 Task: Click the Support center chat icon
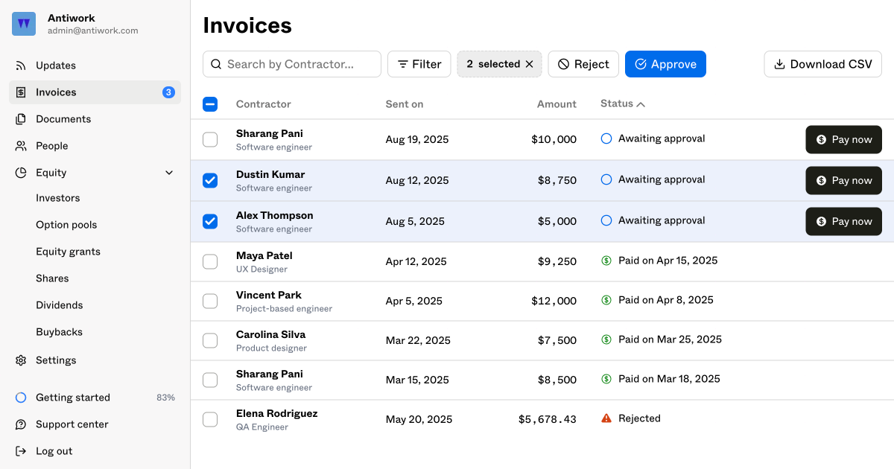tap(21, 424)
